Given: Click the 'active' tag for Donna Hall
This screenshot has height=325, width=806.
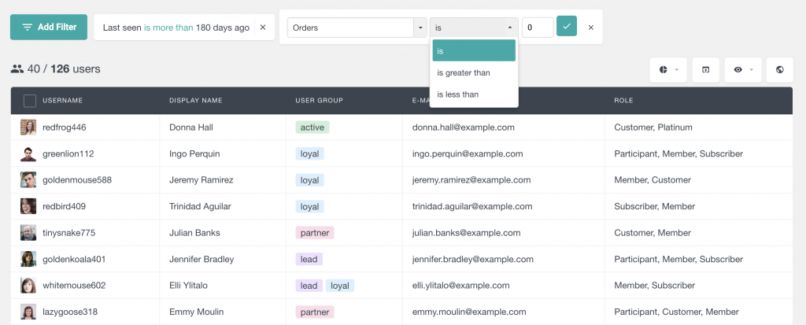Looking at the screenshot, I should (312, 127).
